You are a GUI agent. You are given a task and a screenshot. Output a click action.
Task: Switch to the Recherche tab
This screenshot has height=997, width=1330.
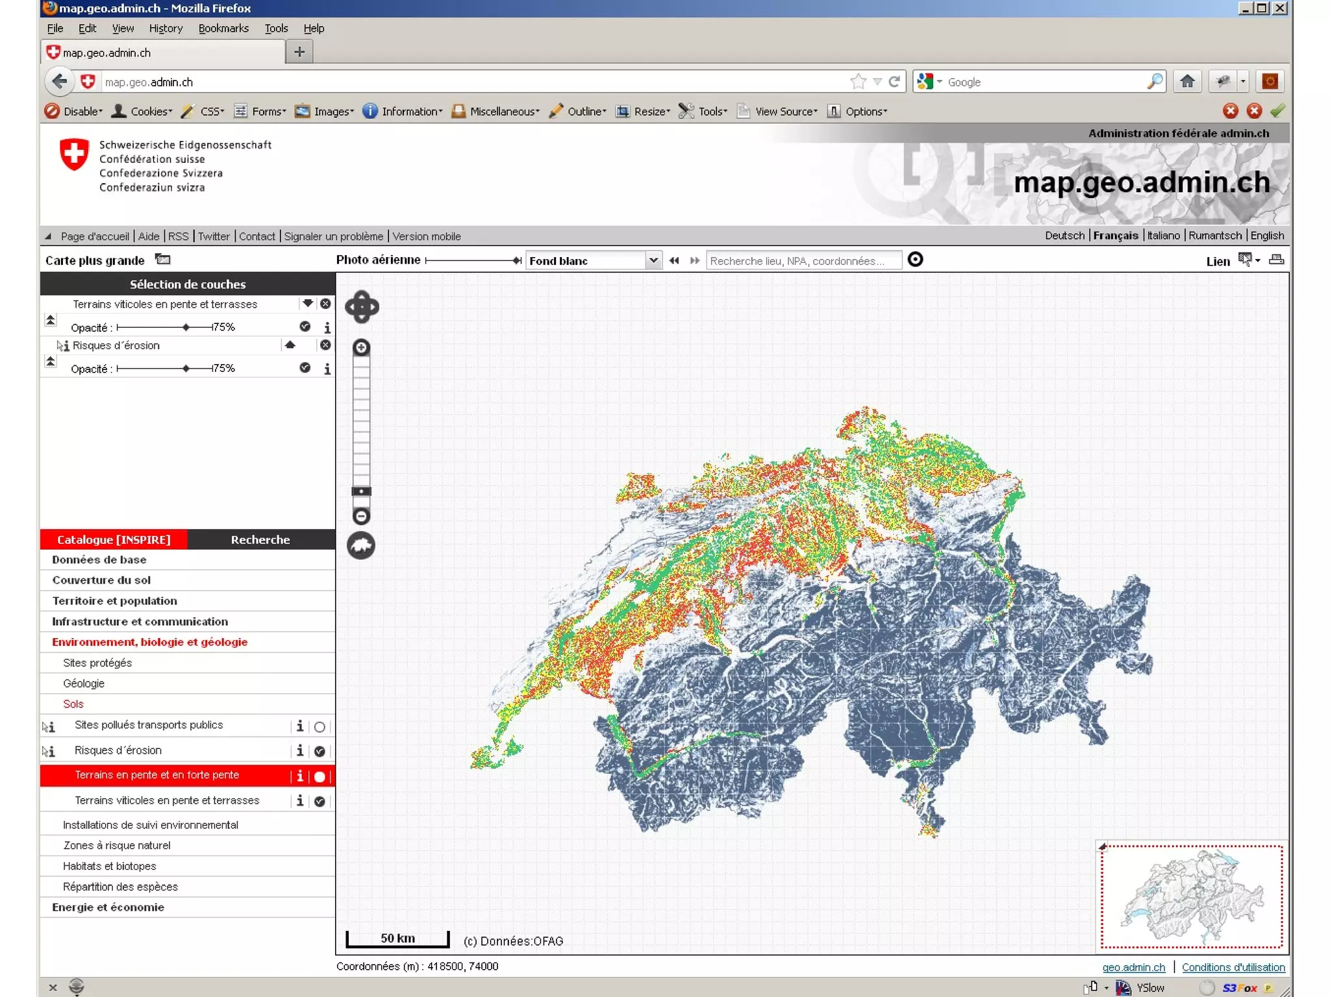click(x=260, y=539)
